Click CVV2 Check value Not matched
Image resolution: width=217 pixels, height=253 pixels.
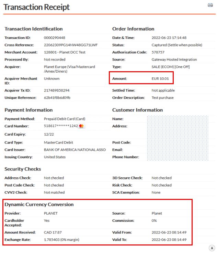54,192
